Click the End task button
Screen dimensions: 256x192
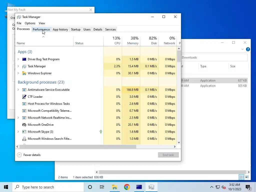point(168,155)
